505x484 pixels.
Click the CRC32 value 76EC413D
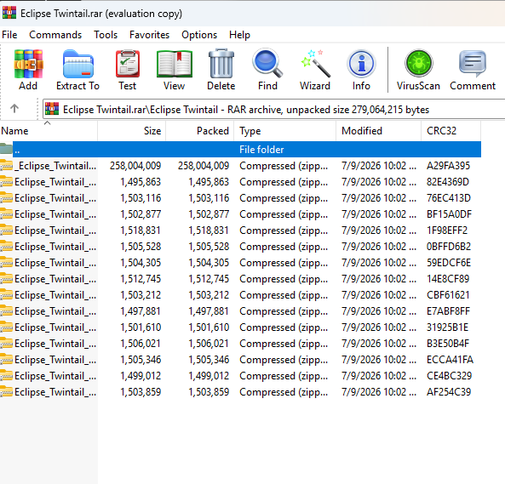point(449,198)
